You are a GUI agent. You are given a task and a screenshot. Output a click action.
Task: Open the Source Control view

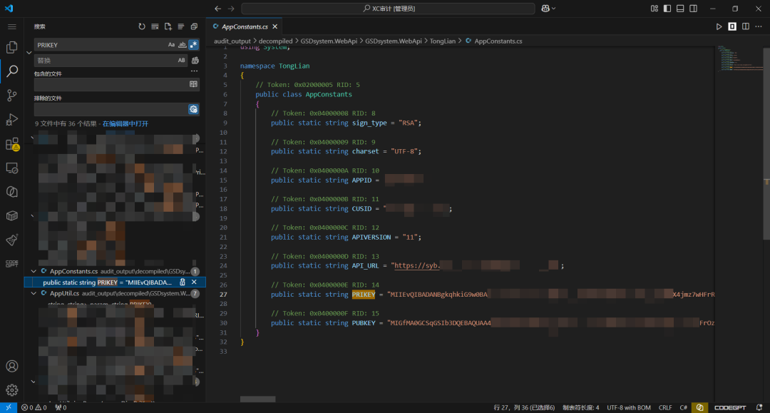point(12,96)
